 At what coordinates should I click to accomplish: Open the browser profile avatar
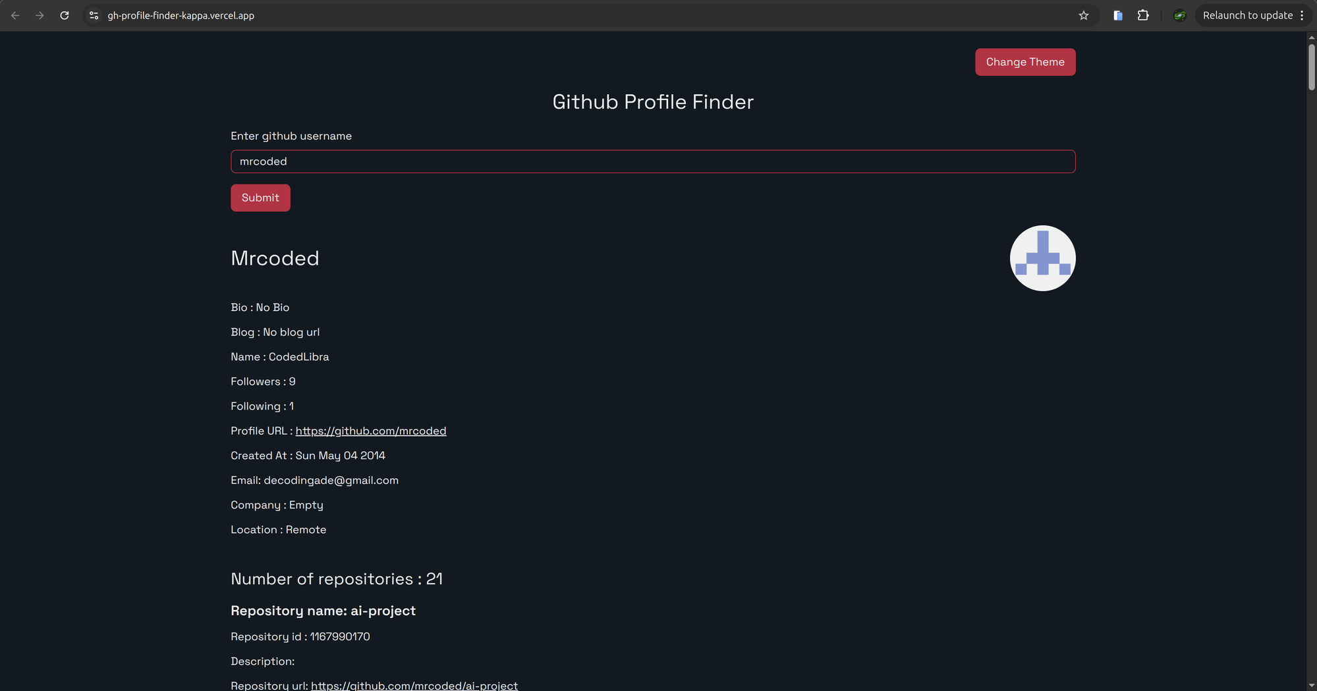click(x=1179, y=15)
